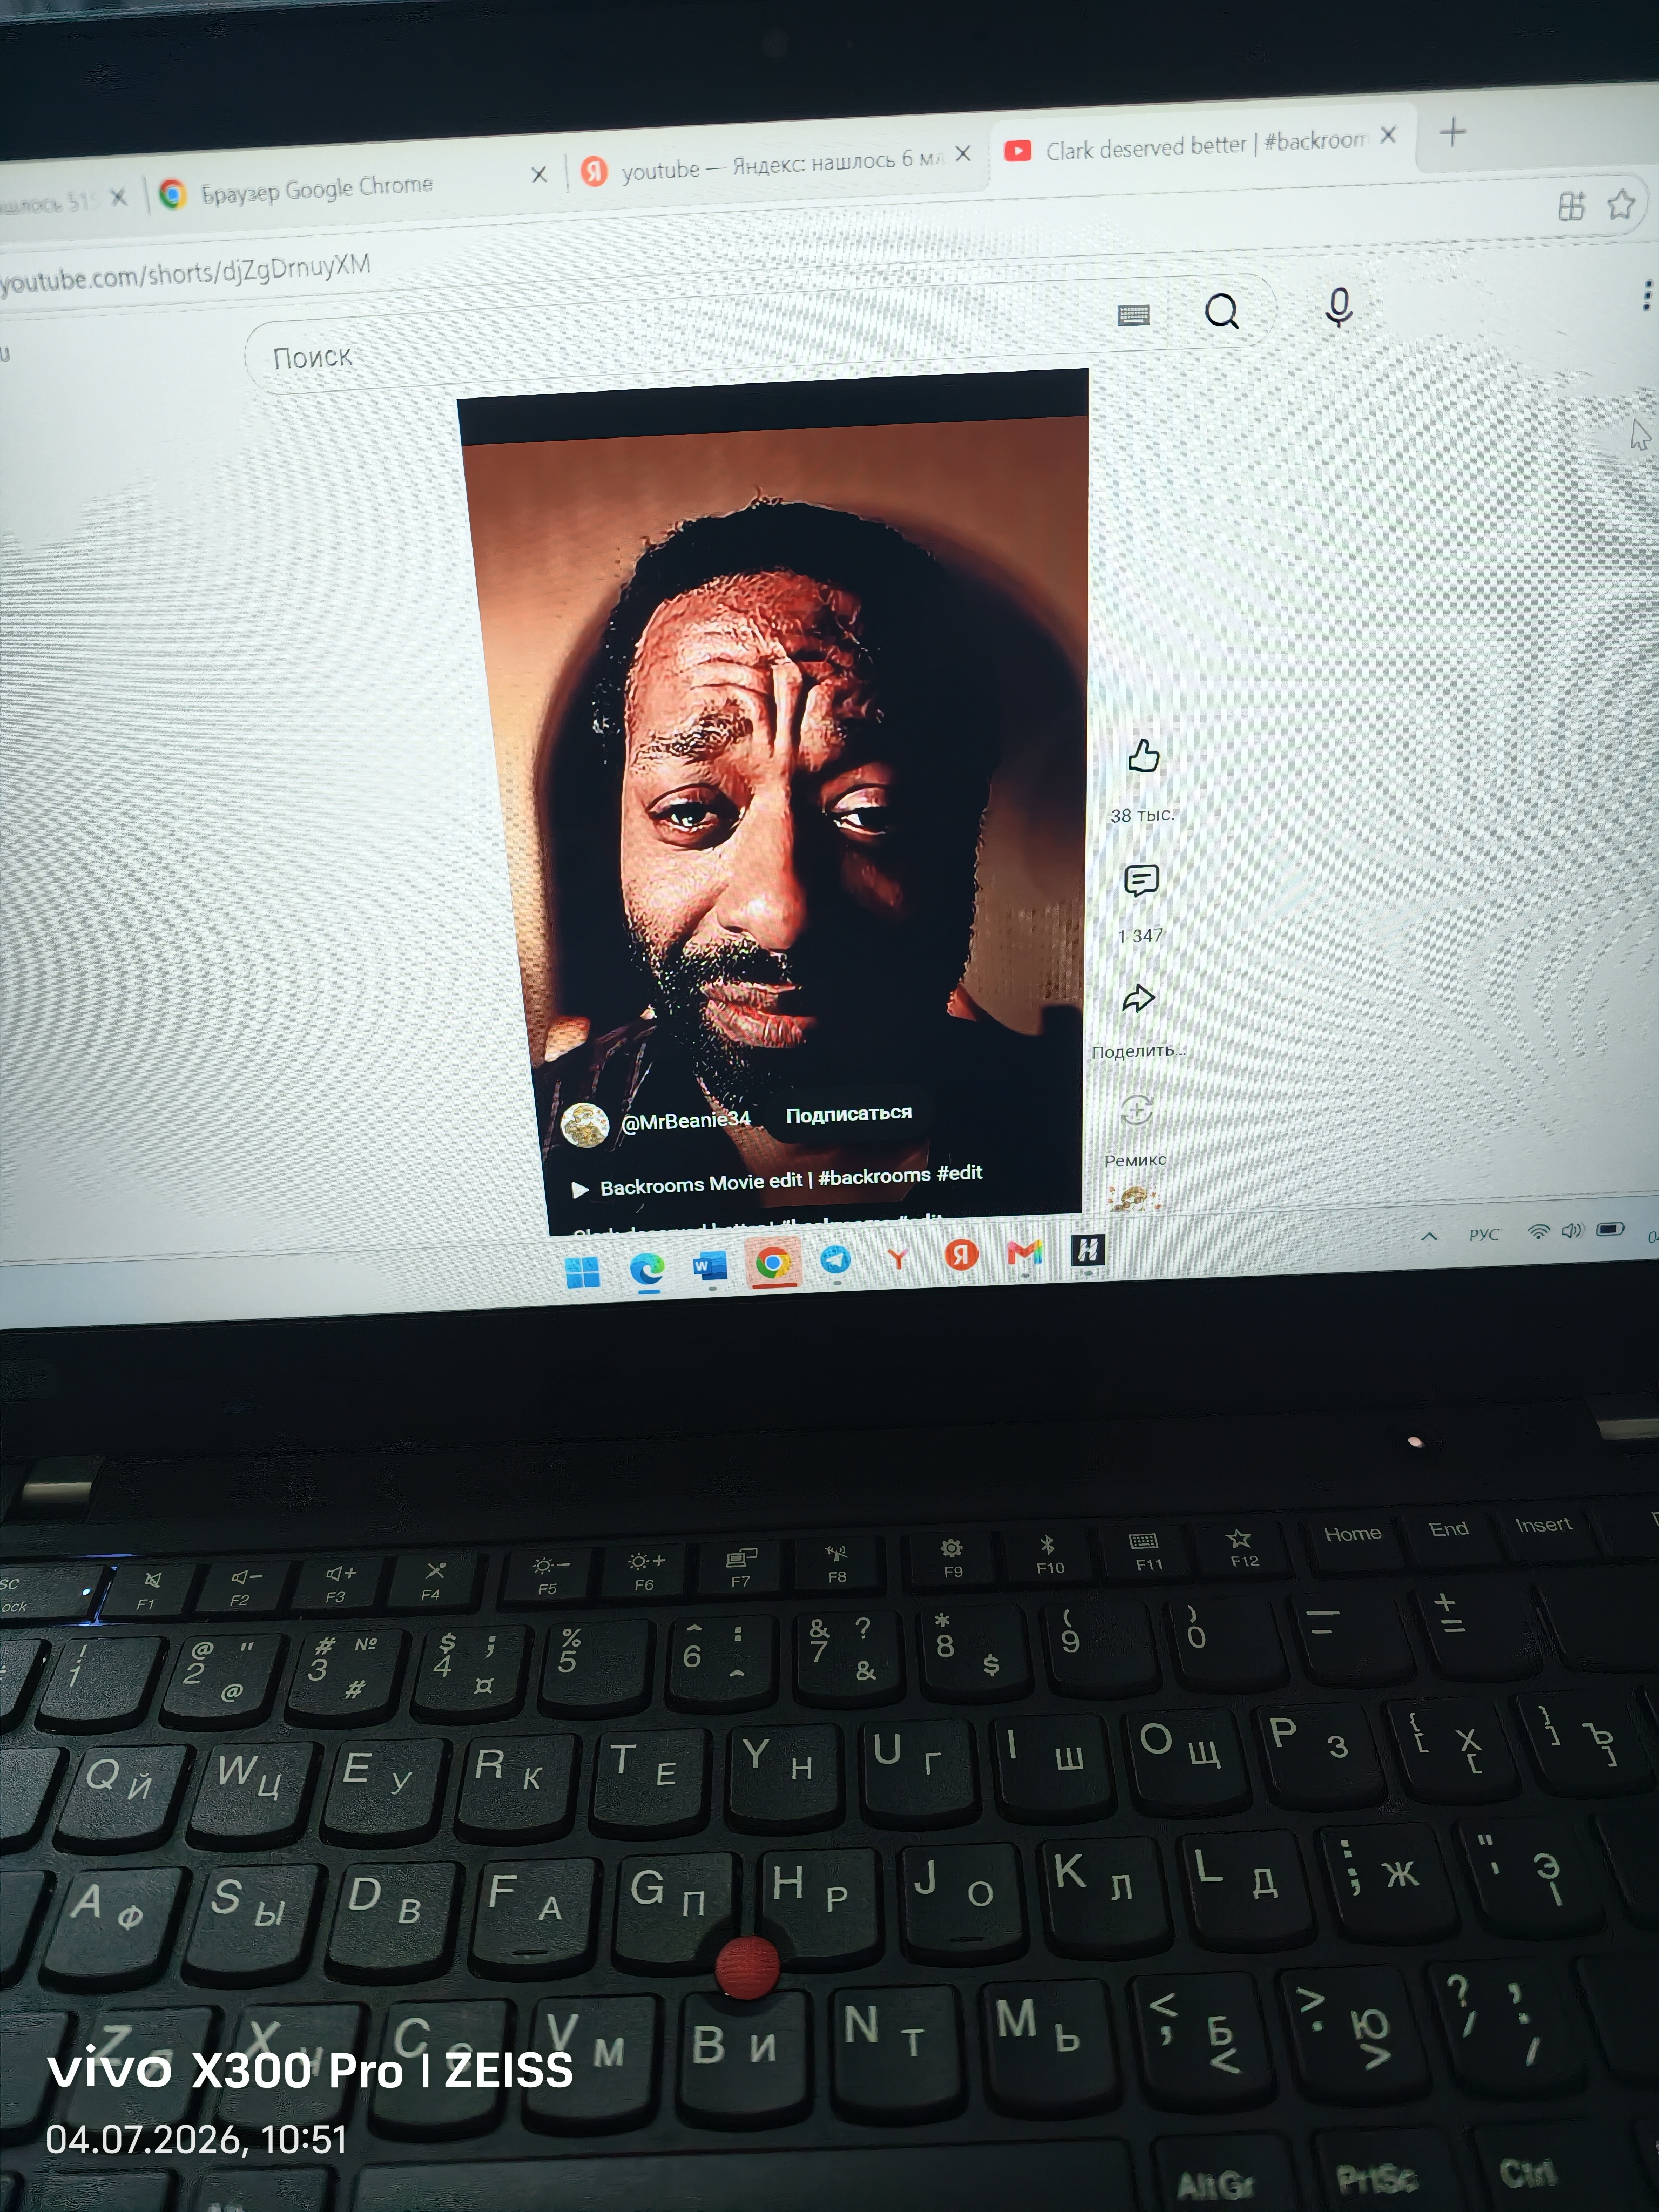Open the on-screen keyboard in search
1659x2212 pixels.
tap(1133, 316)
